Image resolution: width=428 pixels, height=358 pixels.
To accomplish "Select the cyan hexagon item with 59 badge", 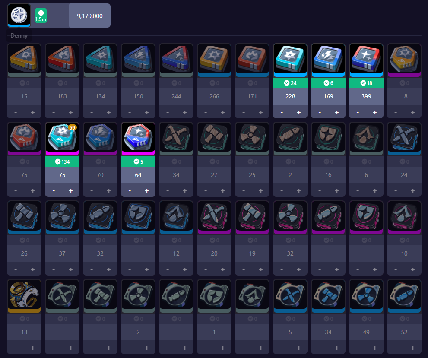I will 62,139.
